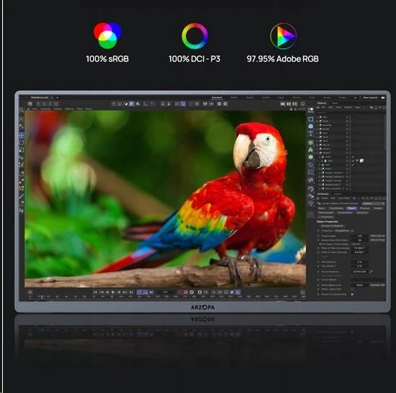Click the blue round palette icon under Cube
The image size is (396, 393).
[x=311, y=126]
